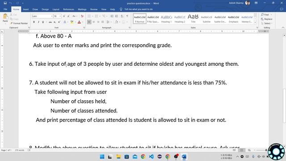
Task: Apply the Title style
Action: 193,19
